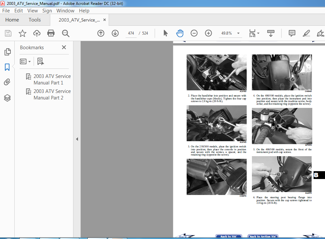
Task: Go to previous page arrow icon
Action: coord(101,33)
